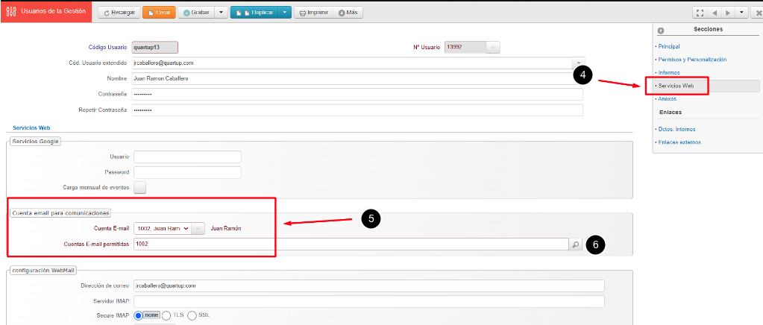The width and height of the screenshot is (763, 325).
Task: Open the Cód. Usuario extendido dropdown arrow
Action: 578,63
